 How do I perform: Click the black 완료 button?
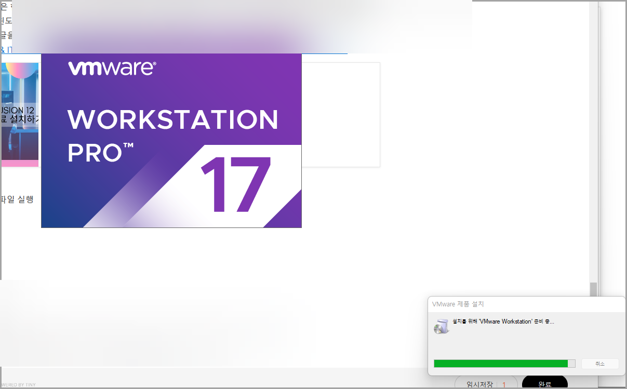(544, 383)
